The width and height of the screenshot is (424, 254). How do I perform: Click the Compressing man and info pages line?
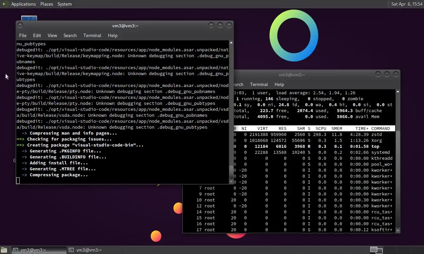click(70, 133)
